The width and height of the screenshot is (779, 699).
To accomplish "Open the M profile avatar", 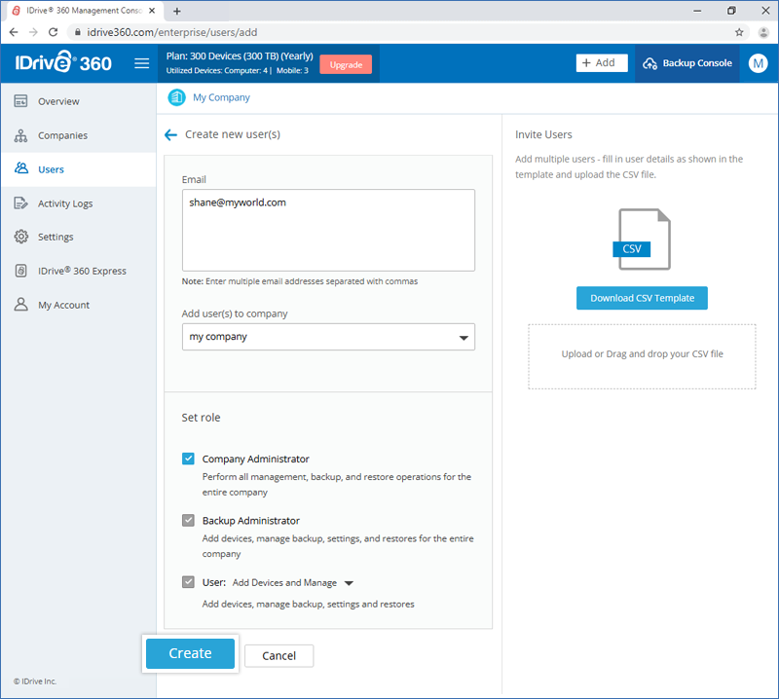I will (x=758, y=63).
